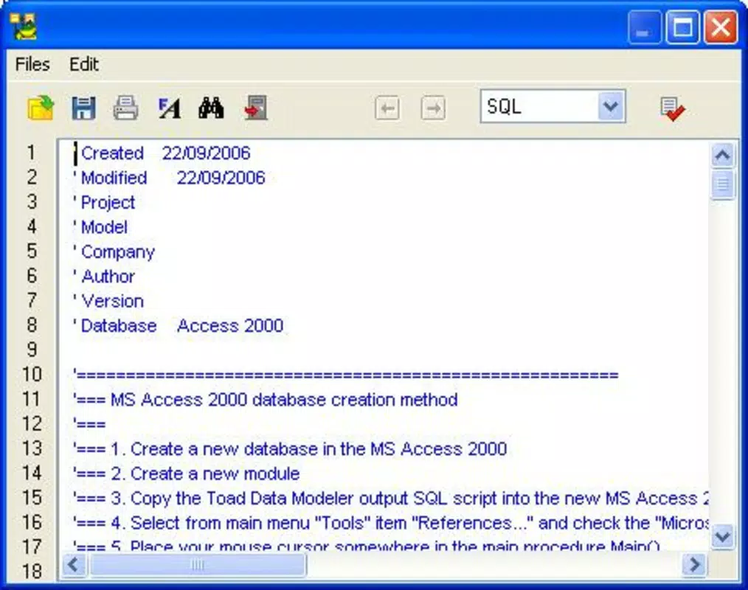The width and height of the screenshot is (748, 590).
Task: Click the red checkmark verify icon
Action: pos(673,109)
